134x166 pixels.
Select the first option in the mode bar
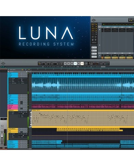[x=43, y=67]
